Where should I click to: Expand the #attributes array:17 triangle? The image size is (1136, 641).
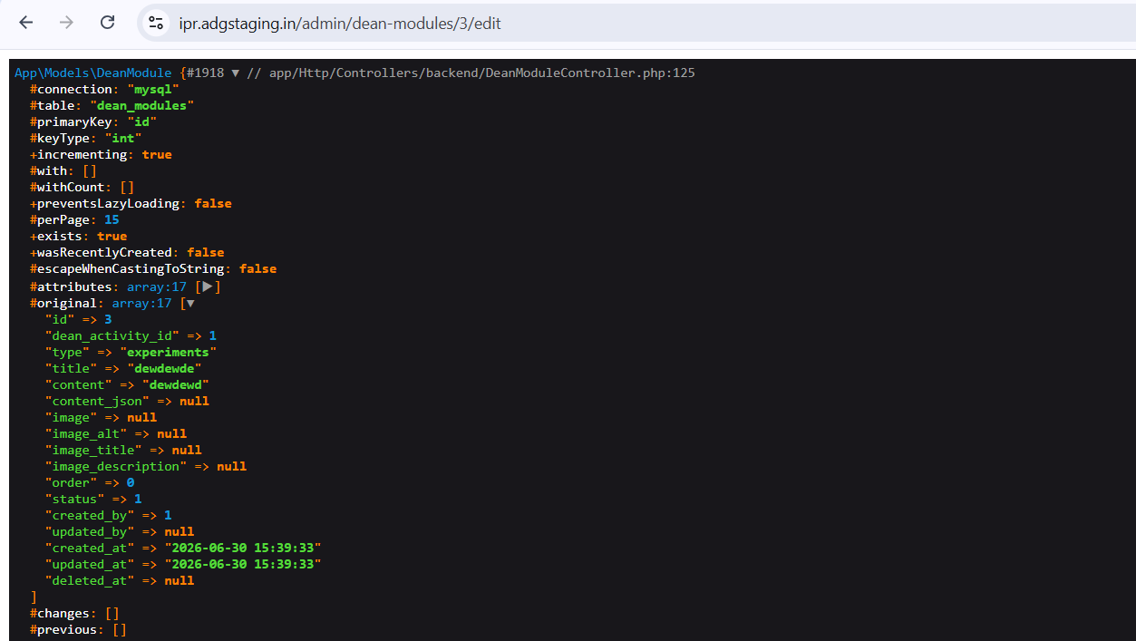pos(208,287)
